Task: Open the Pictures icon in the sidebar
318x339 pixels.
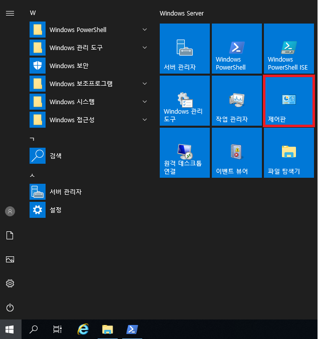Action: pos(10,259)
